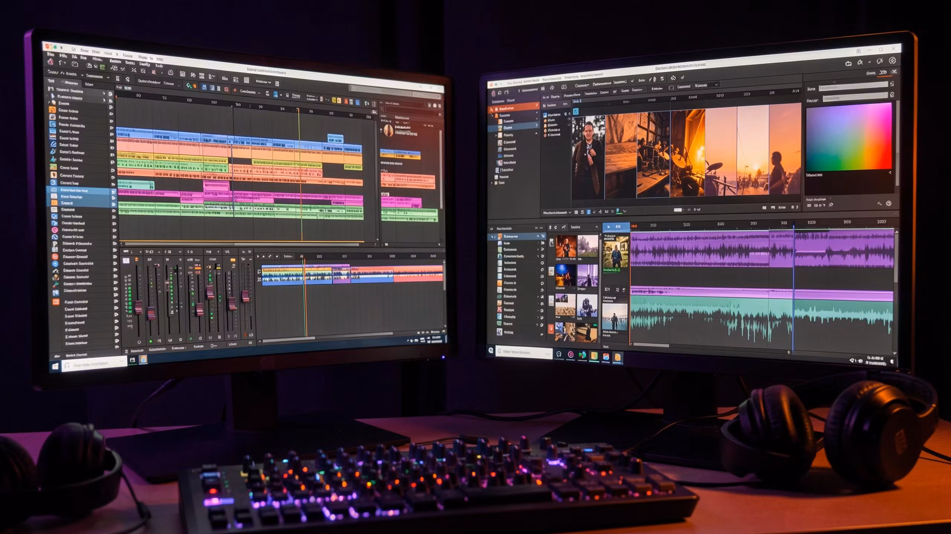Click the refresh icon beside the first input field
Screen dimensions: 951x534
click(x=892, y=84)
